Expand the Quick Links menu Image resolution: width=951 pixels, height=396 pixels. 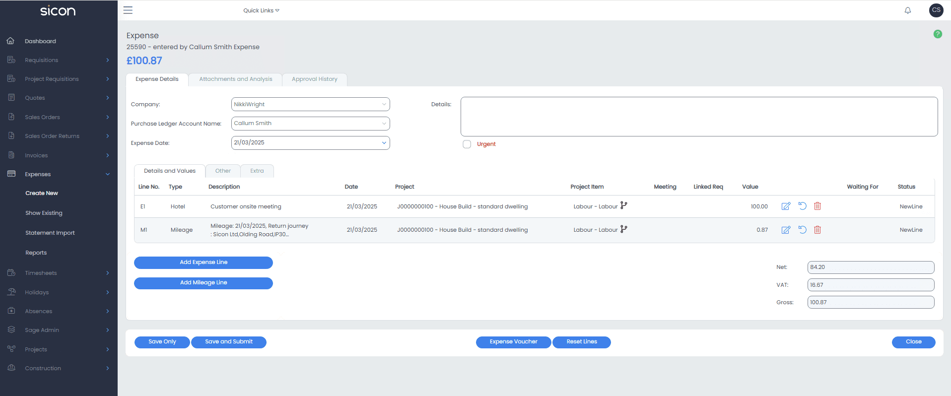[261, 10]
